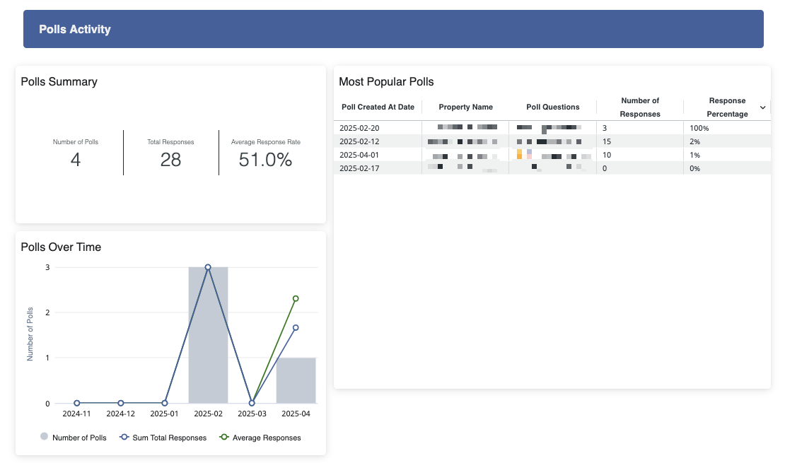Toggle Average Responses legend series
The image size is (785, 463).
click(266, 438)
